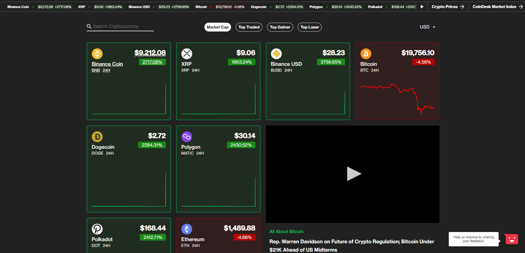Click the Binance USD logo icon
This screenshot has width=525, height=253.
click(x=276, y=54)
